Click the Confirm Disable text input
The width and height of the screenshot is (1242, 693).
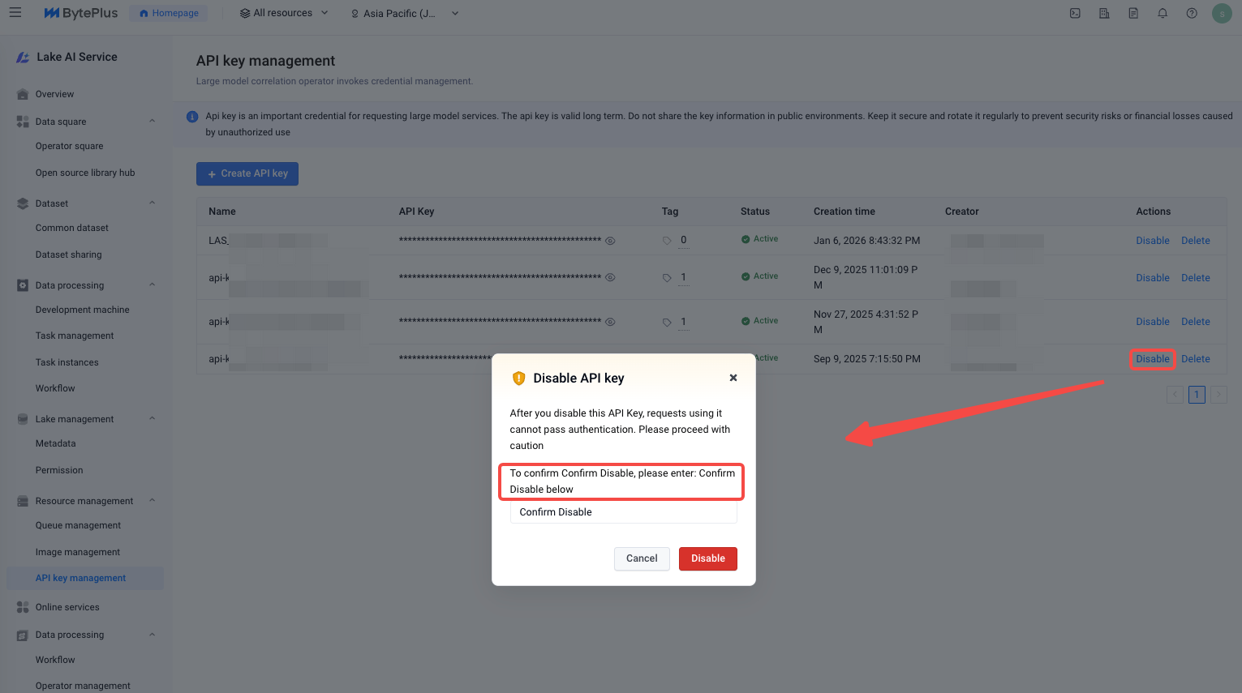623,512
